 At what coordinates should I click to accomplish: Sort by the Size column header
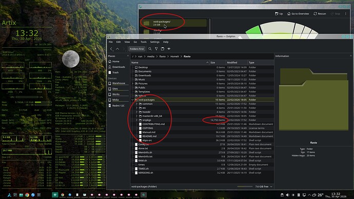(x=218, y=63)
